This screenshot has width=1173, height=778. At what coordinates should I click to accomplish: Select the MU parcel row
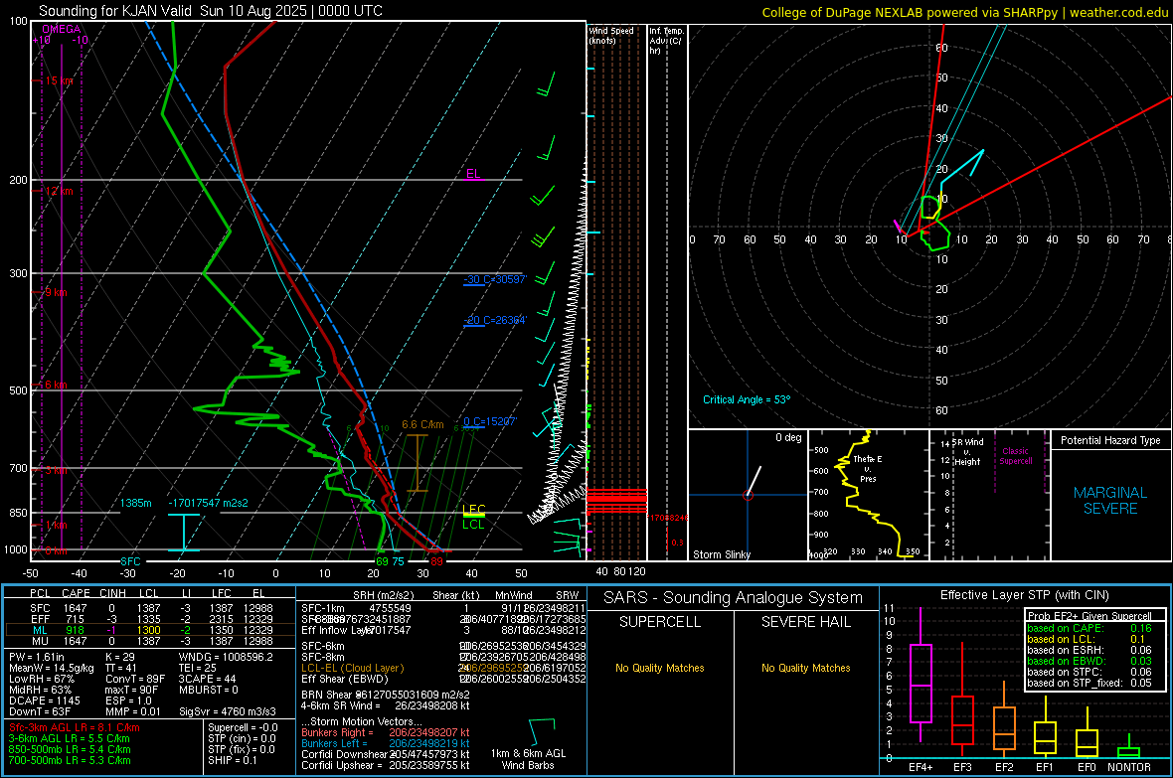(x=150, y=641)
